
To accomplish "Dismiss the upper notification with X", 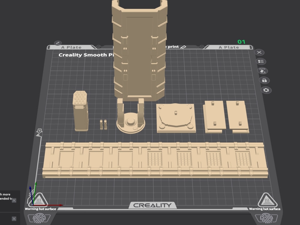I will pos(14,200).
